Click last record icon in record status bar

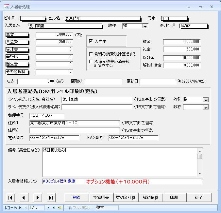tap(54, 207)
